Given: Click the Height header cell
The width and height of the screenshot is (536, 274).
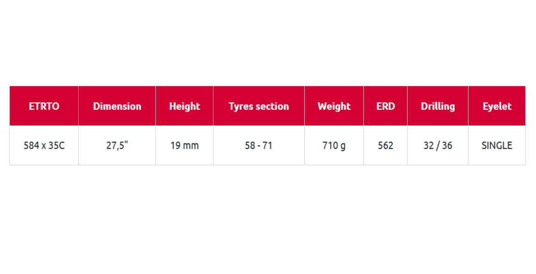Looking at the screenshot, I should click(x=185, y=106).
